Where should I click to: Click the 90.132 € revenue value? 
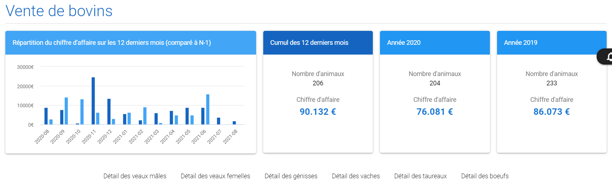318,112
